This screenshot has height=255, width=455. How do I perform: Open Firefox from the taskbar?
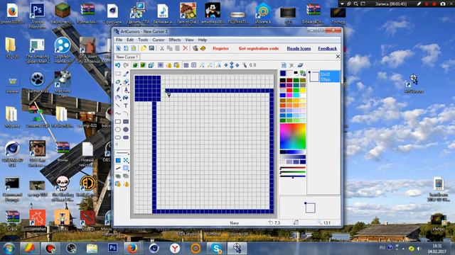[x=133, y=248]
